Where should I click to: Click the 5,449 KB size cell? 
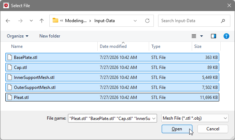point(210,77)
